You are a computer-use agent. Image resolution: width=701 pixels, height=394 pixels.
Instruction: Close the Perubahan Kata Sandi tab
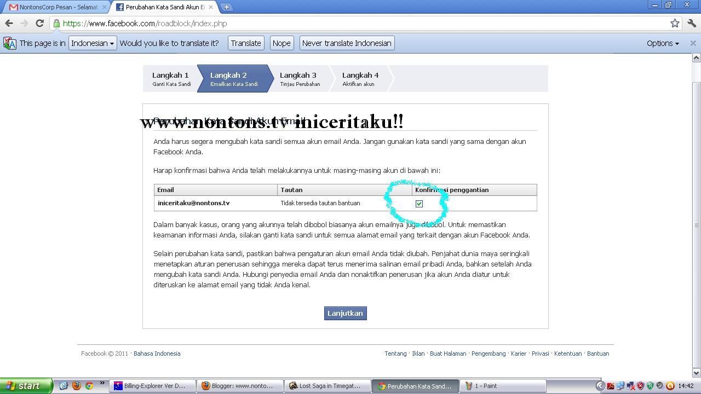coord(211,7)
